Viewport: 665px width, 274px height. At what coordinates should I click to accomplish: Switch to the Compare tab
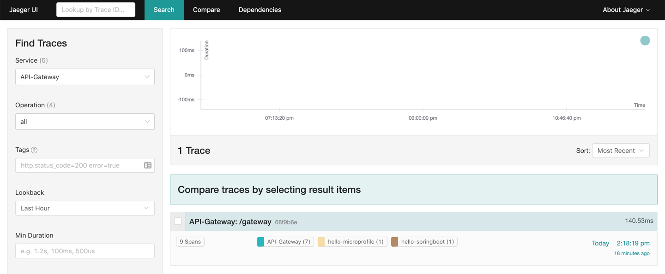click(x=206, y=10)
